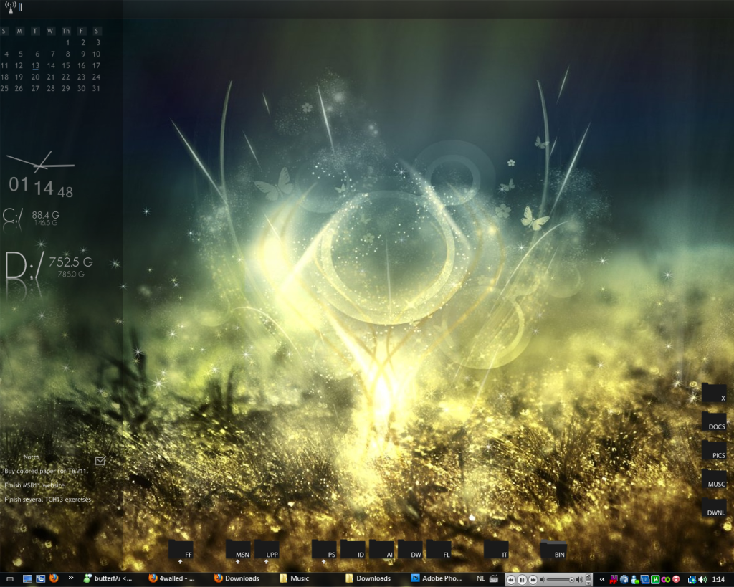Click the wireless antenna icon at top-left
The height and width of the screenshot is (587, 734).
[11, 6]
